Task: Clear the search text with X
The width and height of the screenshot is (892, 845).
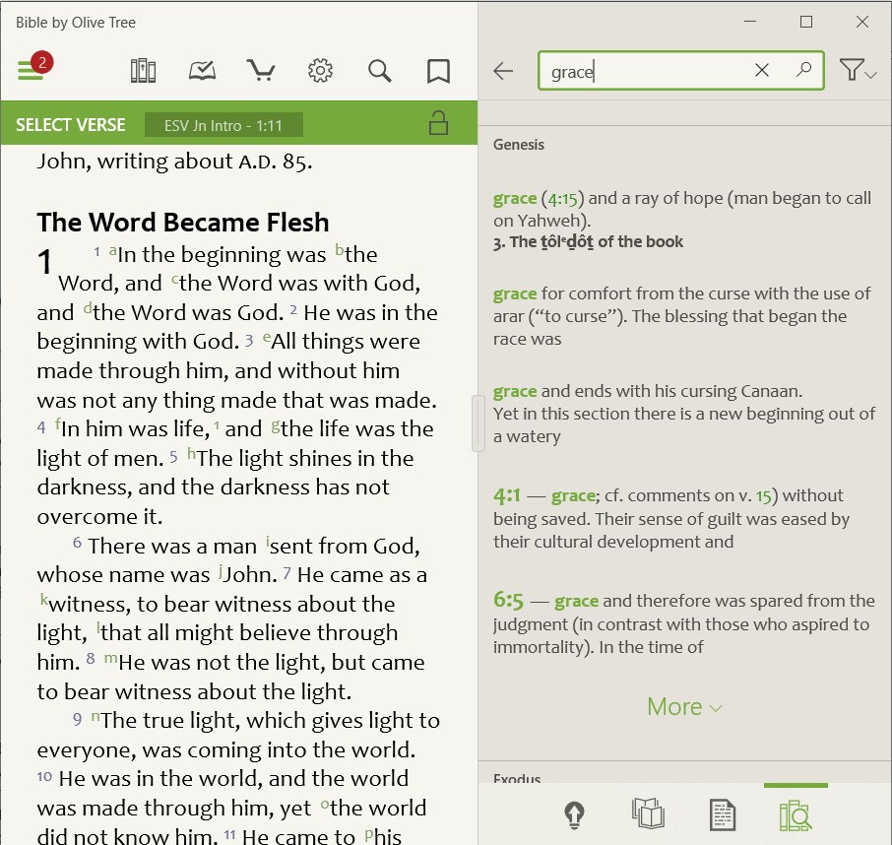Action: point(761,70)
